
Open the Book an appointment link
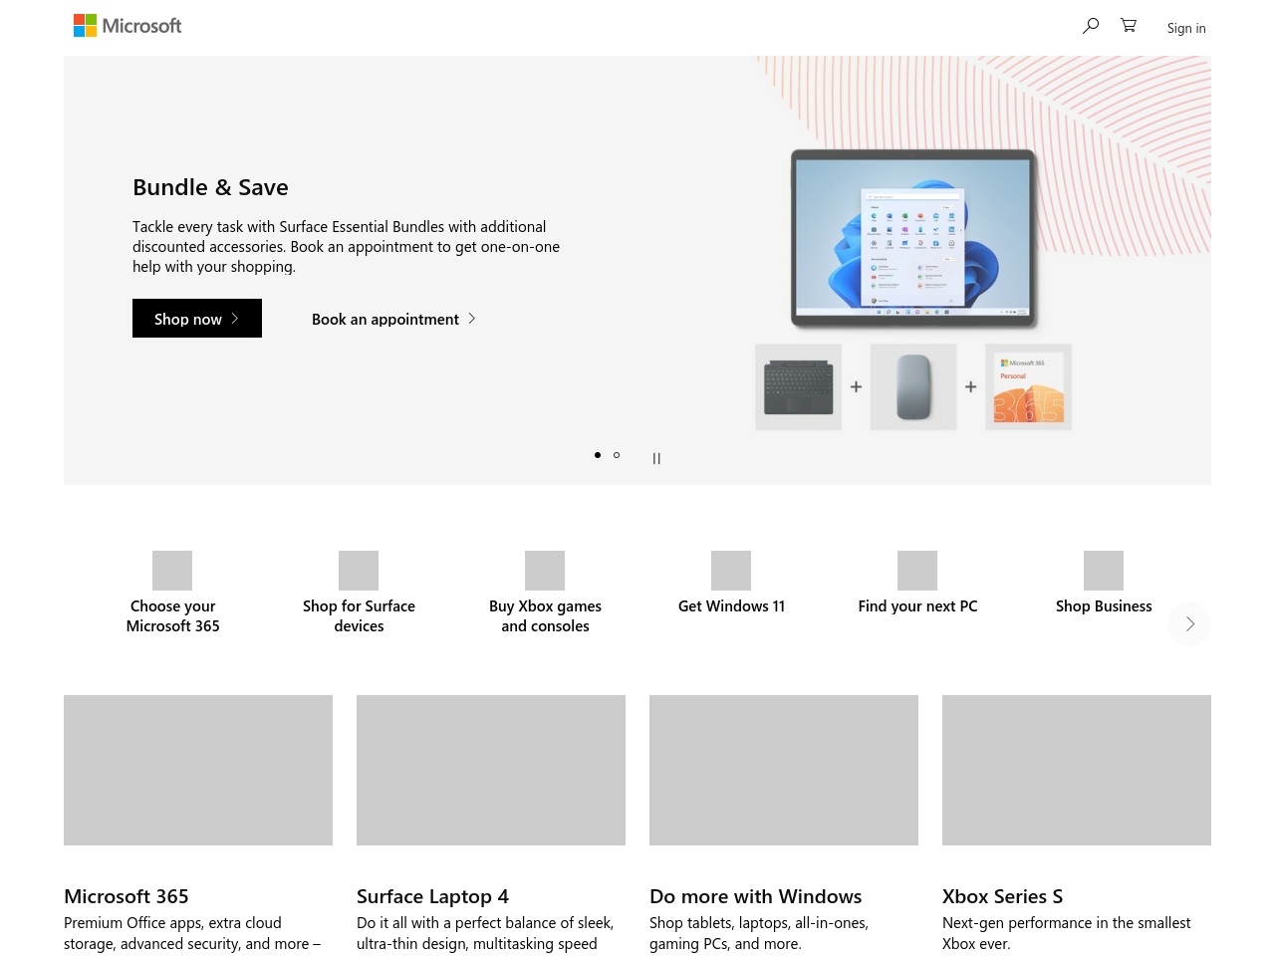393,319
